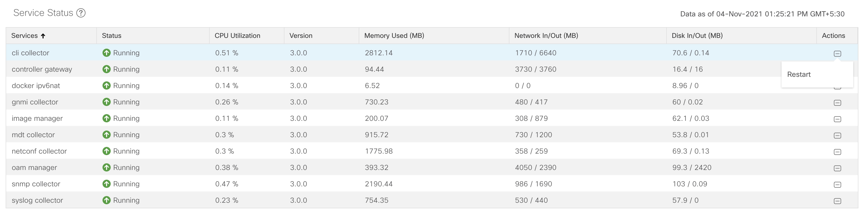Sort the table by Memory Used
The width and height of the screenshot is (863, 215).
394,36
